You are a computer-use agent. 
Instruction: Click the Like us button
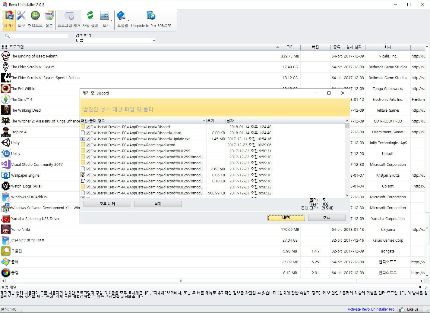tap(409, 309)
